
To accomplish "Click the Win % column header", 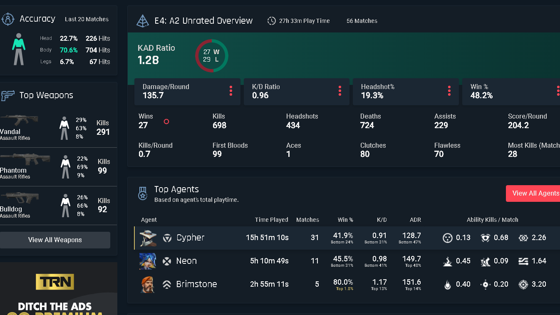I will [x=345, y=220].
